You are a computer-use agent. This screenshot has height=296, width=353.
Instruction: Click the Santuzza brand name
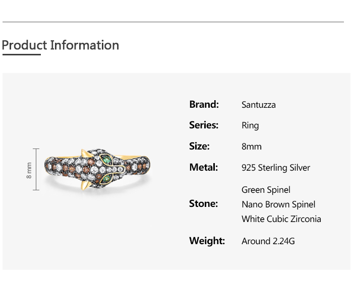(258, 105)
